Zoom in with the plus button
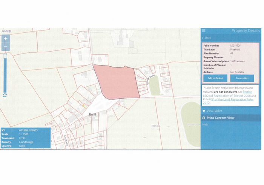Viewport: 264px width, 185px height. 6,38
